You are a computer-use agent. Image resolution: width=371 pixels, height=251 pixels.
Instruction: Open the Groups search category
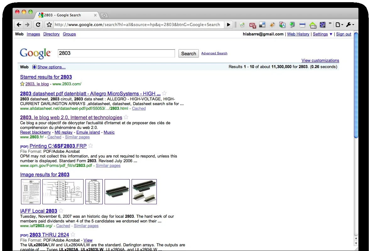pos(69,34)
